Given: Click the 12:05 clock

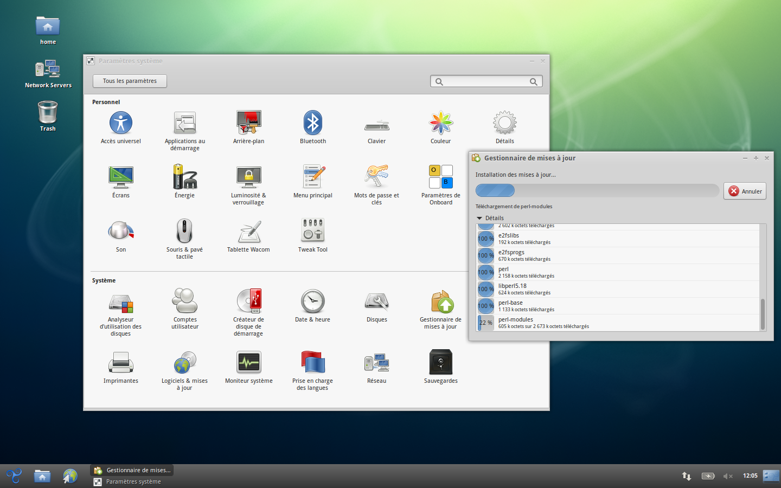Looking at the screenshot, I should click(750, 476).
